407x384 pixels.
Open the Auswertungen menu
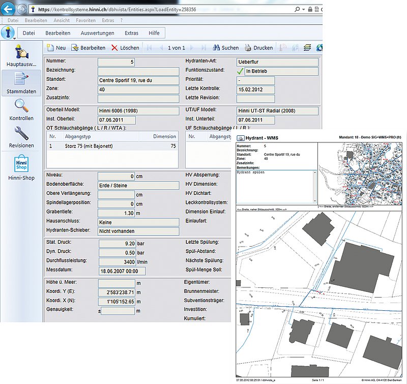click(x=97, y=33)
